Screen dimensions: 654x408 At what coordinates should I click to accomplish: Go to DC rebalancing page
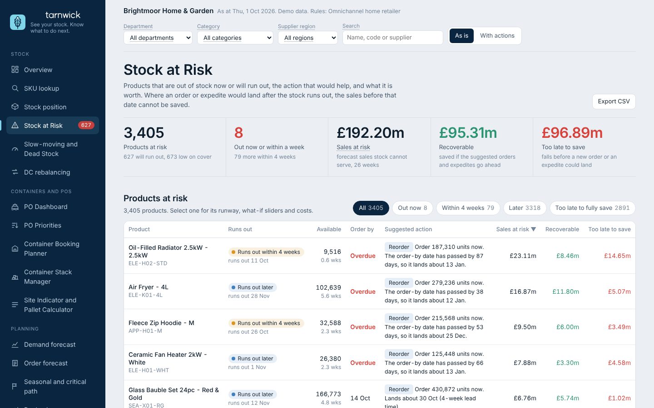point(53,172)
